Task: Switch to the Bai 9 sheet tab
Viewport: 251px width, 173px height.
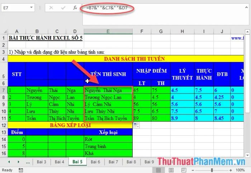Action: click(x=149, y=162)
